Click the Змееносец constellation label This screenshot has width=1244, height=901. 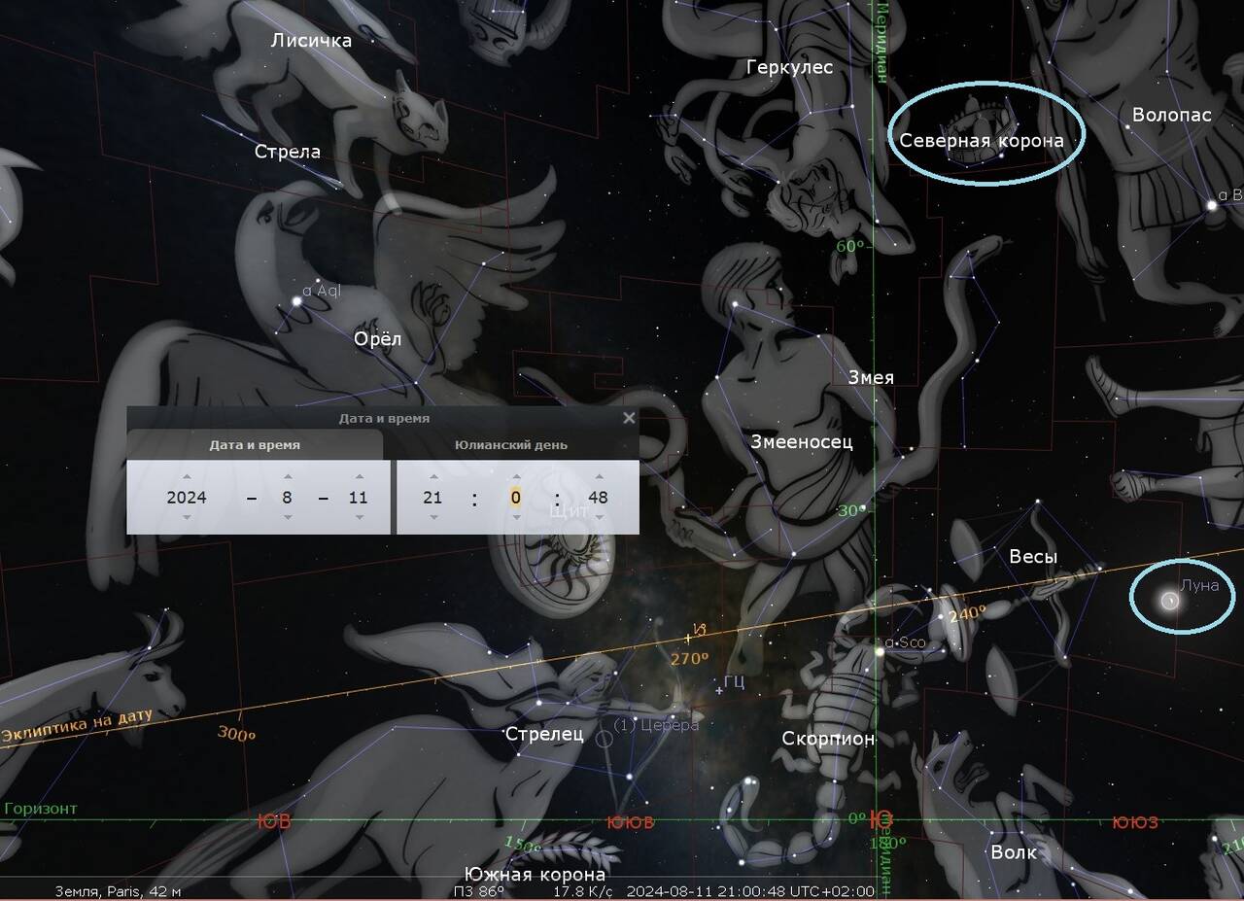click(802, 441)
